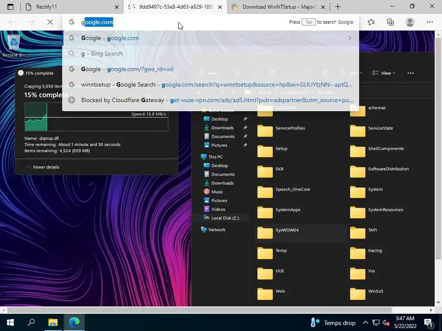
Task: Select the System folder
Action: click(366, 192)
